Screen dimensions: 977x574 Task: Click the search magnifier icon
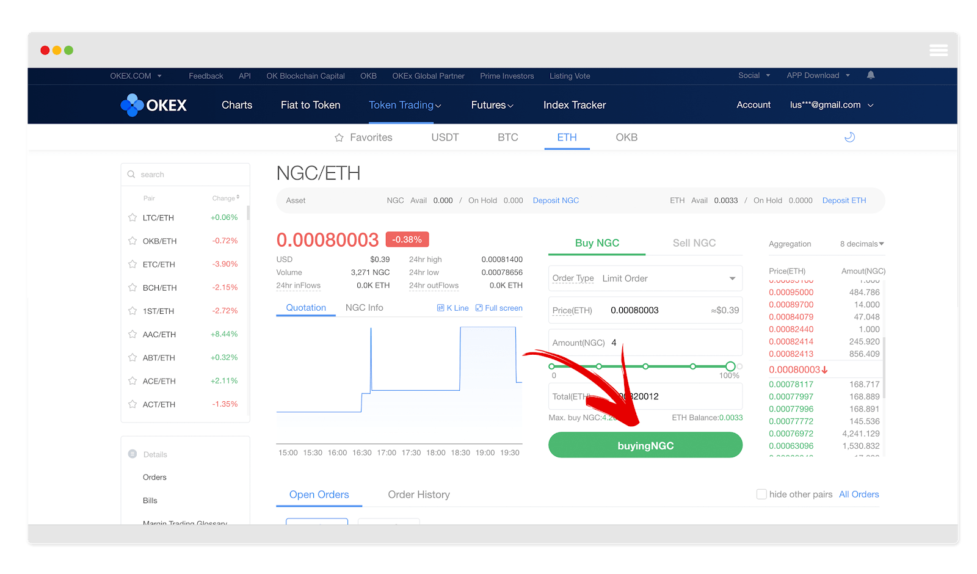(131, 175)
